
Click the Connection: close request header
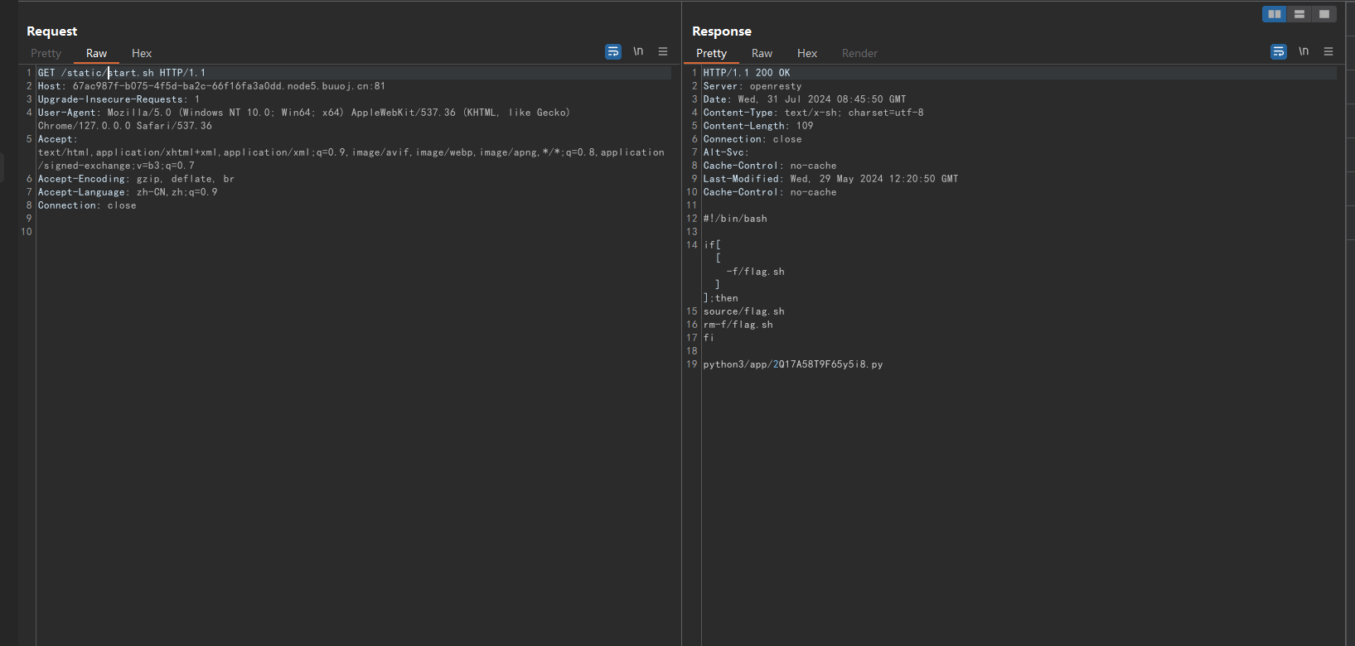pyautogui.click(x=87, y=205)
